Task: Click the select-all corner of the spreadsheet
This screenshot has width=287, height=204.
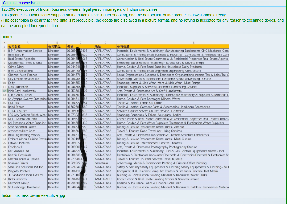Action: click(x=4, y=43)
